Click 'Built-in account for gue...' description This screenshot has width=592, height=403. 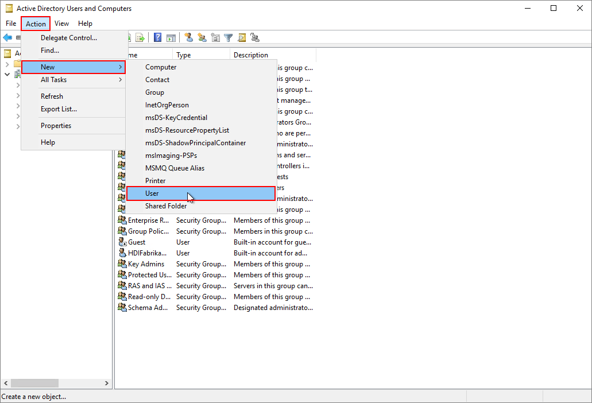point(273,242)
